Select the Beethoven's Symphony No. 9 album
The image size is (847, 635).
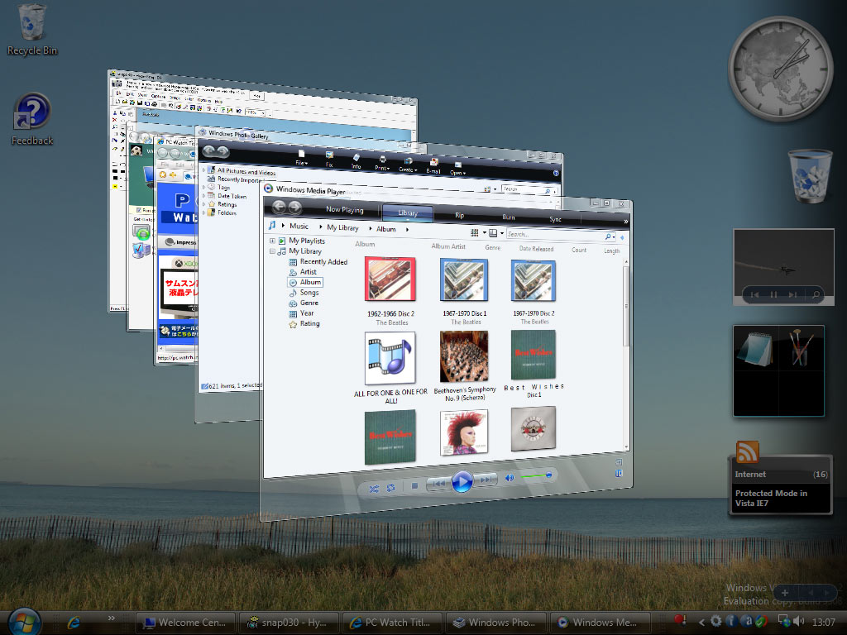464,356
